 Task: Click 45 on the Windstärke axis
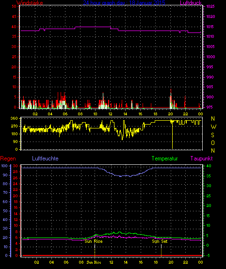coord(14,16)
